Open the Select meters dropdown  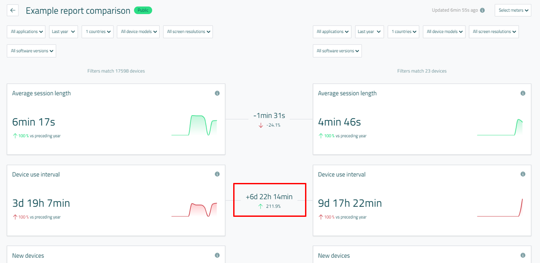[513, 11]
